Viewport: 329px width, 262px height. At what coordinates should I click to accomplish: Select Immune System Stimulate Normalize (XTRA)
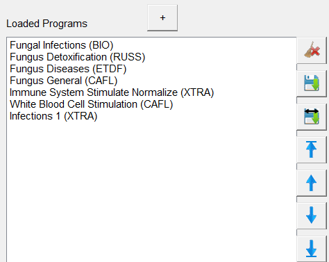112,92
